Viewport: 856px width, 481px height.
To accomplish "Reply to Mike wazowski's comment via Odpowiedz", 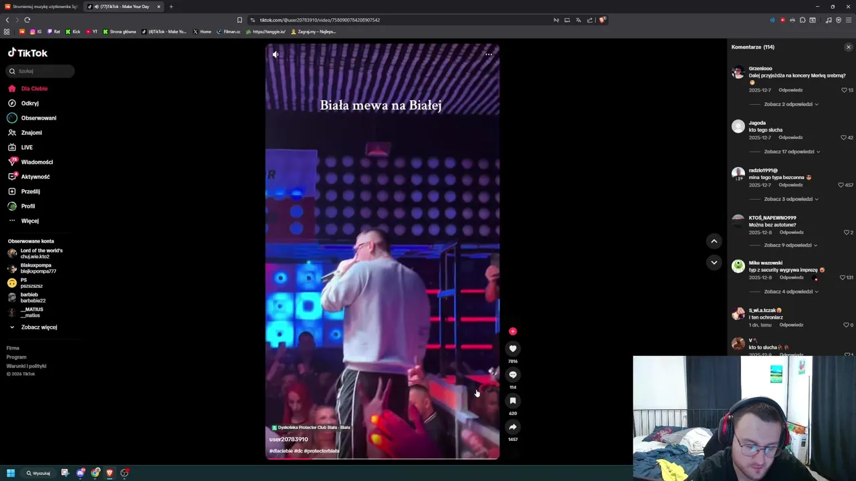I will pyautogui.click(x=791, y=278).
